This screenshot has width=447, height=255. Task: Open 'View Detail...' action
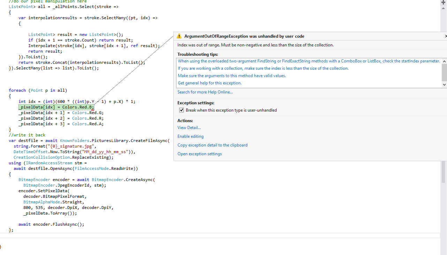click(x=189, y=128)
